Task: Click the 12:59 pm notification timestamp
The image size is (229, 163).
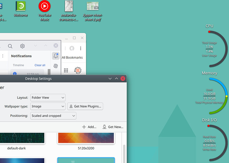Action: coord(33,74)
